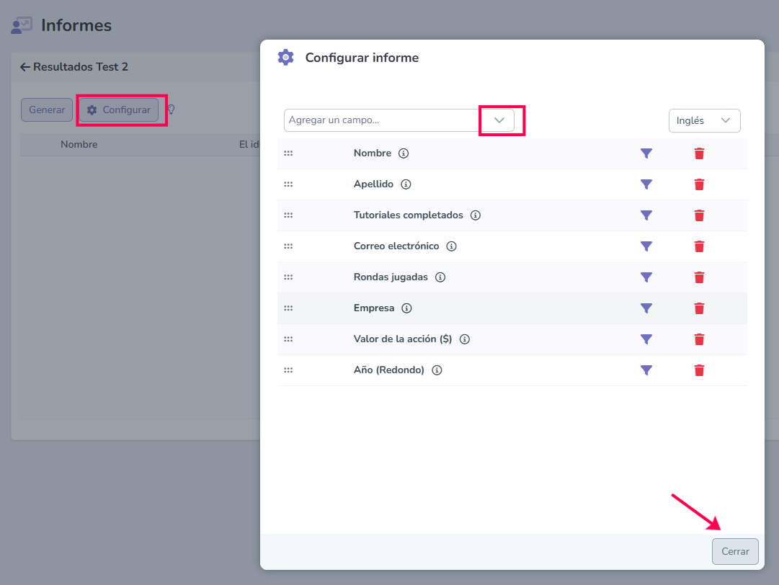The image size is (779, 585).
Task: Delete Valor de la acción ($) field
Action: tap(699, 339)
